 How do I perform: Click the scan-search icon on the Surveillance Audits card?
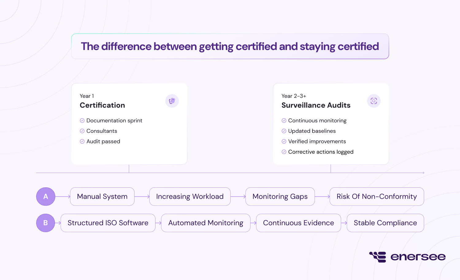(374, 101)
